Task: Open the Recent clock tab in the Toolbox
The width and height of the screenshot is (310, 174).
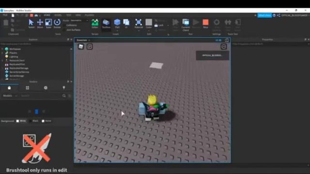Action: (46, 87)
